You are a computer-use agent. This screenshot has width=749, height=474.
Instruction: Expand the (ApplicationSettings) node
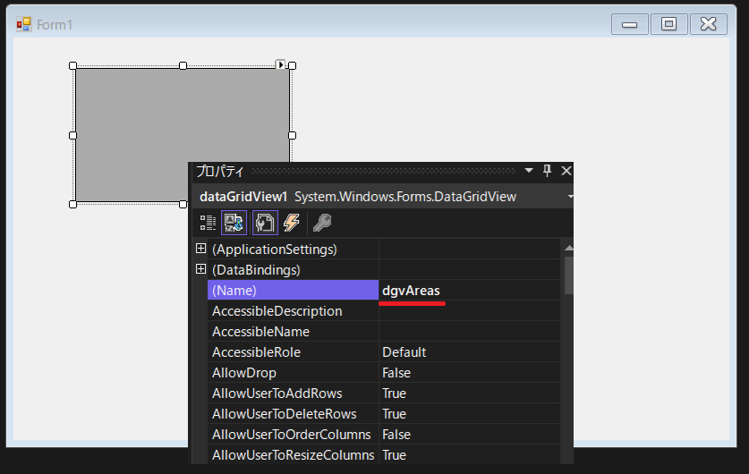click(200, 249)
